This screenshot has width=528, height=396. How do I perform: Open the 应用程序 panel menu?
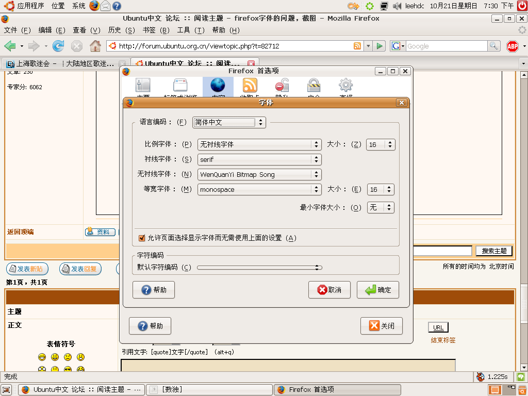point(25,6)
